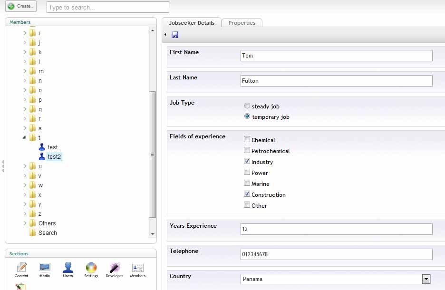Click the Create button
The width and height of the screenshot is (445, 290).
click(21, 6)
